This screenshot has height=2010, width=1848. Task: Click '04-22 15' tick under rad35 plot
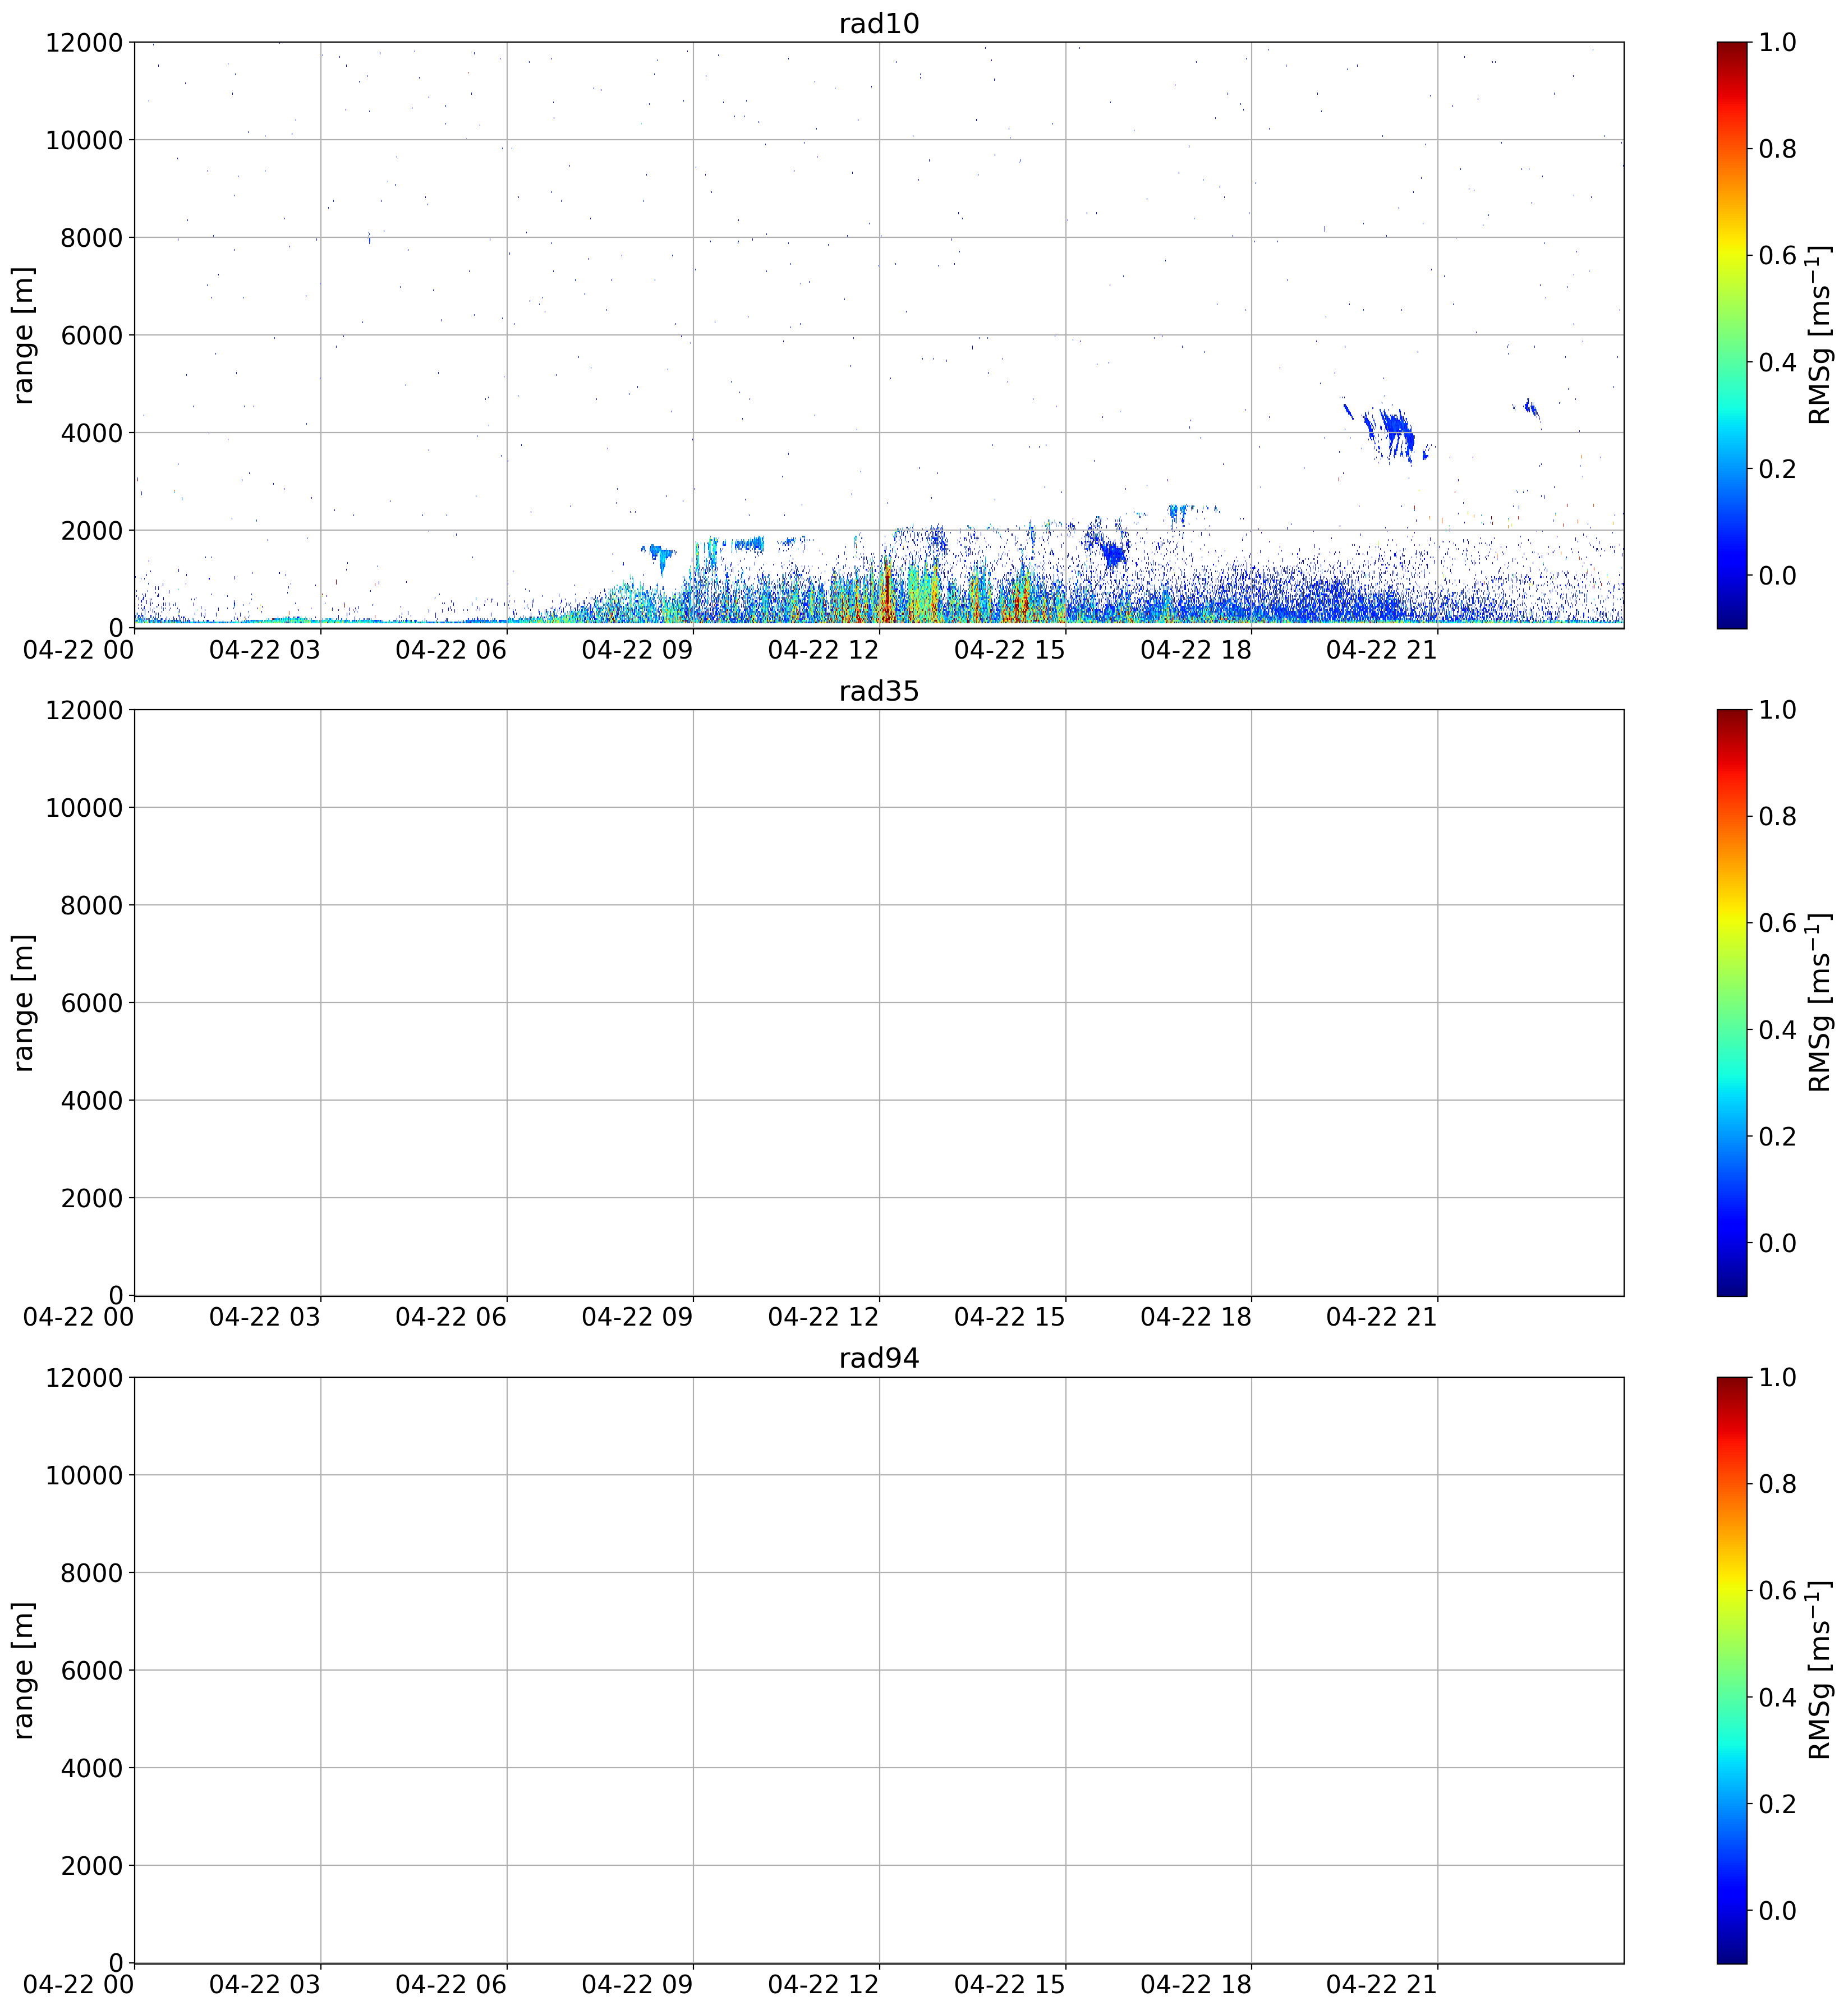coord(1010,1318)
